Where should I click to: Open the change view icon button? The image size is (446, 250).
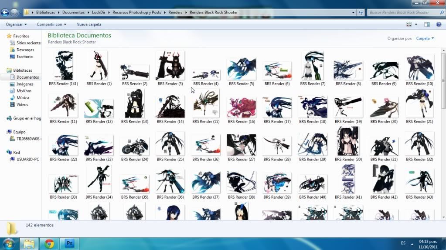409,24
